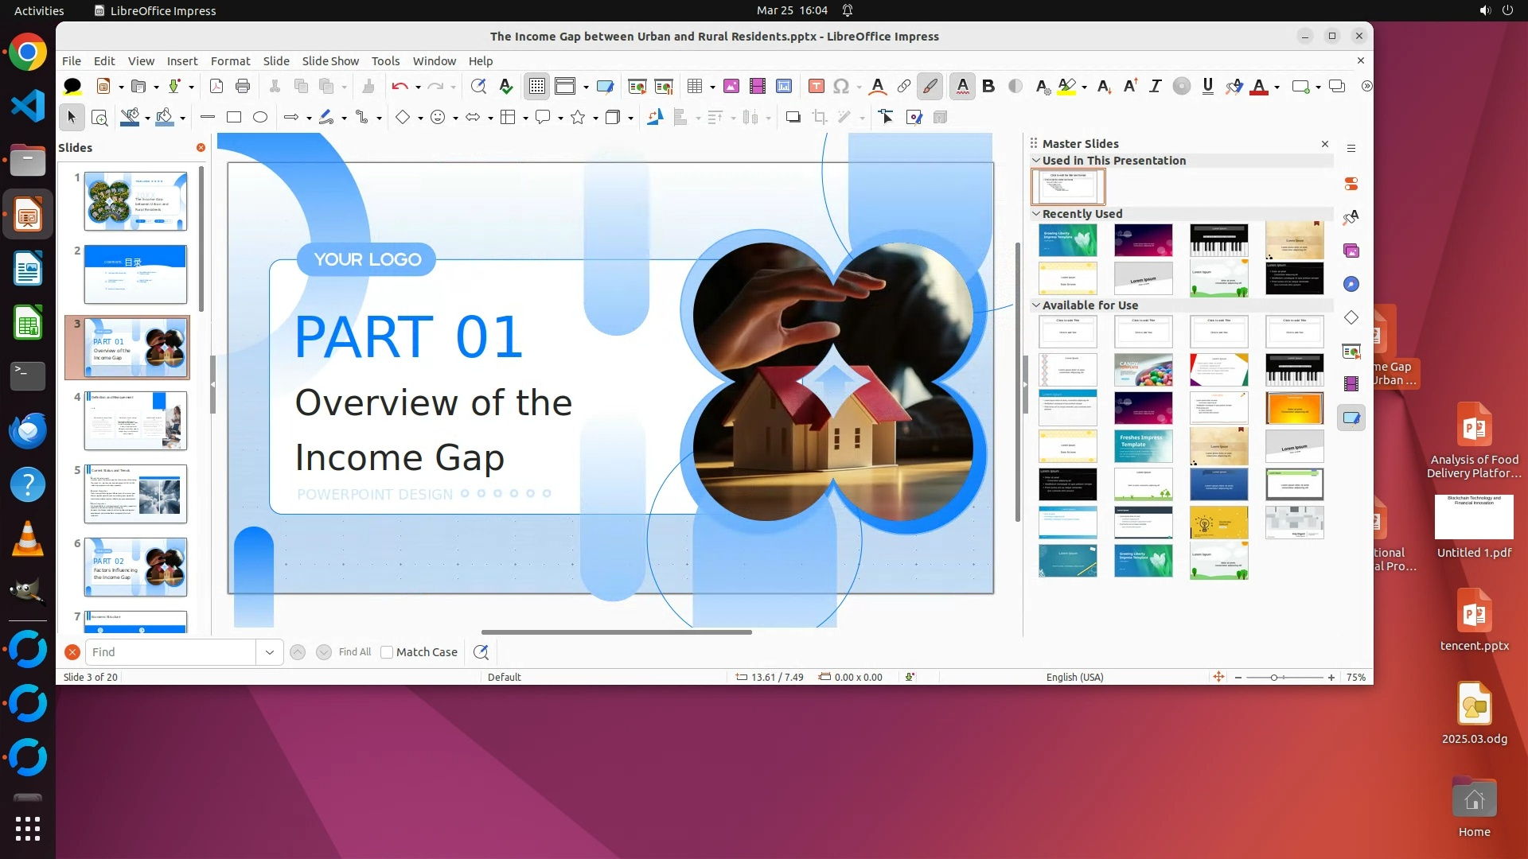Click the Bold formatting icon
Image resolution: width=1528 pixels, height=859 pixels.
[988, 87]
